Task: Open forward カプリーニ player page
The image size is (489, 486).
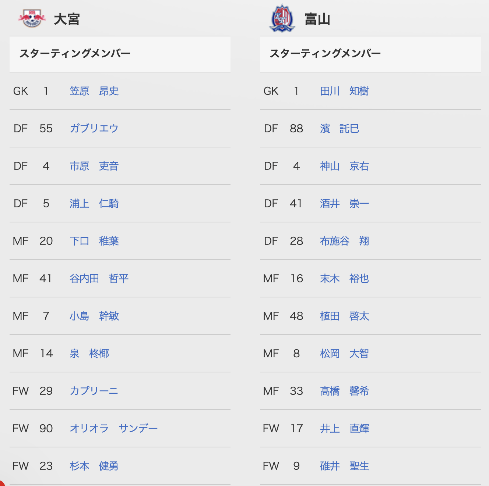Action: (94, 391)
